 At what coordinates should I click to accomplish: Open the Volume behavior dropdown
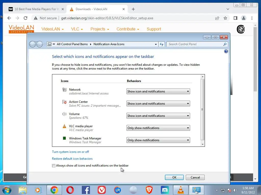(x=158, y=116)
